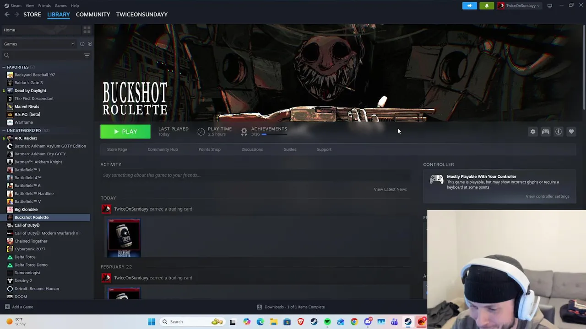Open the Points Shop link
Screen dimensions: 586x329
coord(209,149)
